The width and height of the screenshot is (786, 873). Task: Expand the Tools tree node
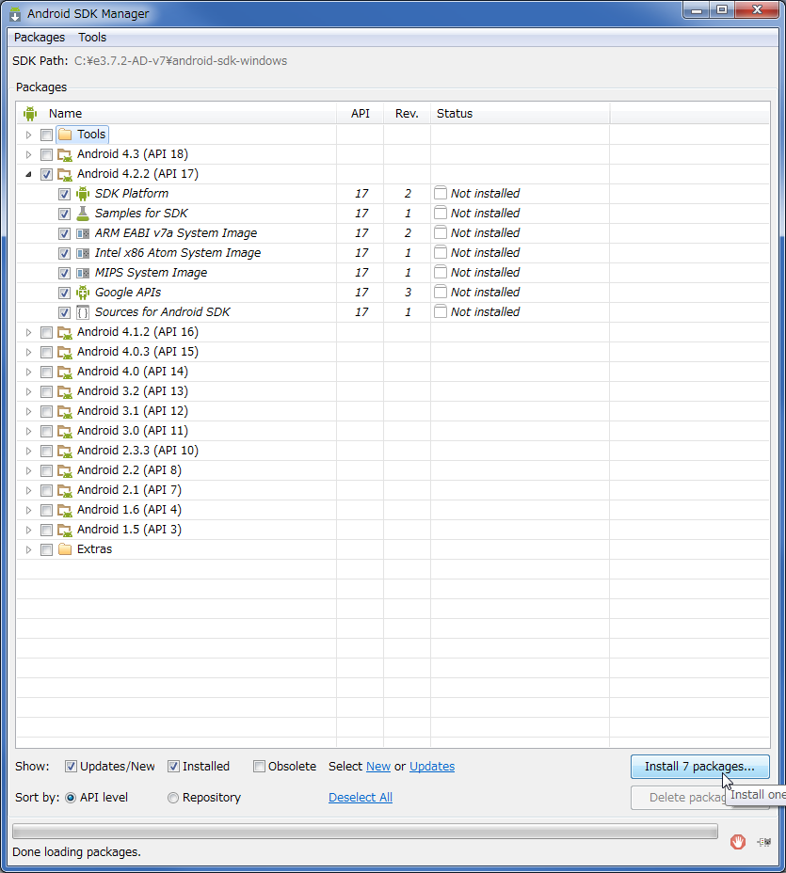pyautogui.click(x=29, y=135)
